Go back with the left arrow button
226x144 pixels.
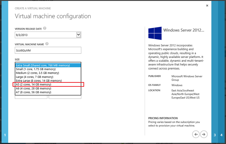(196, 134)
